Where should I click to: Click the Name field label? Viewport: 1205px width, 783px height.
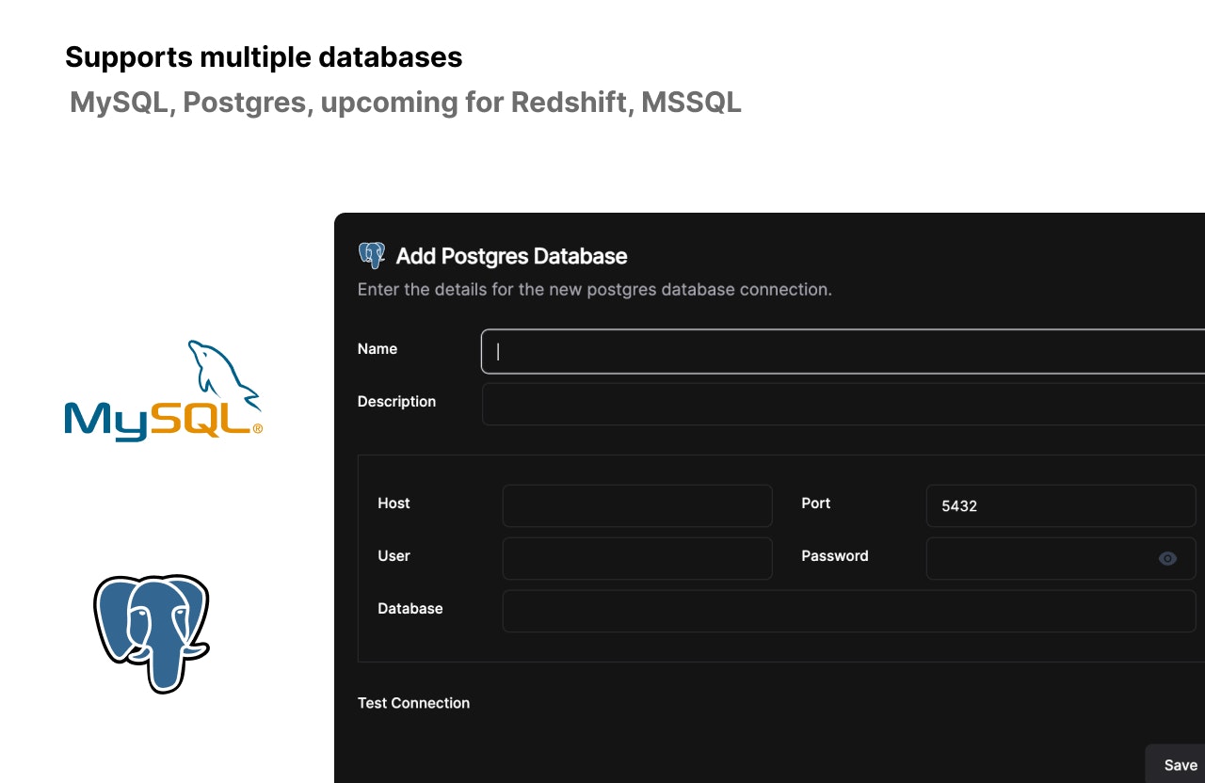(x=378, y=348)
